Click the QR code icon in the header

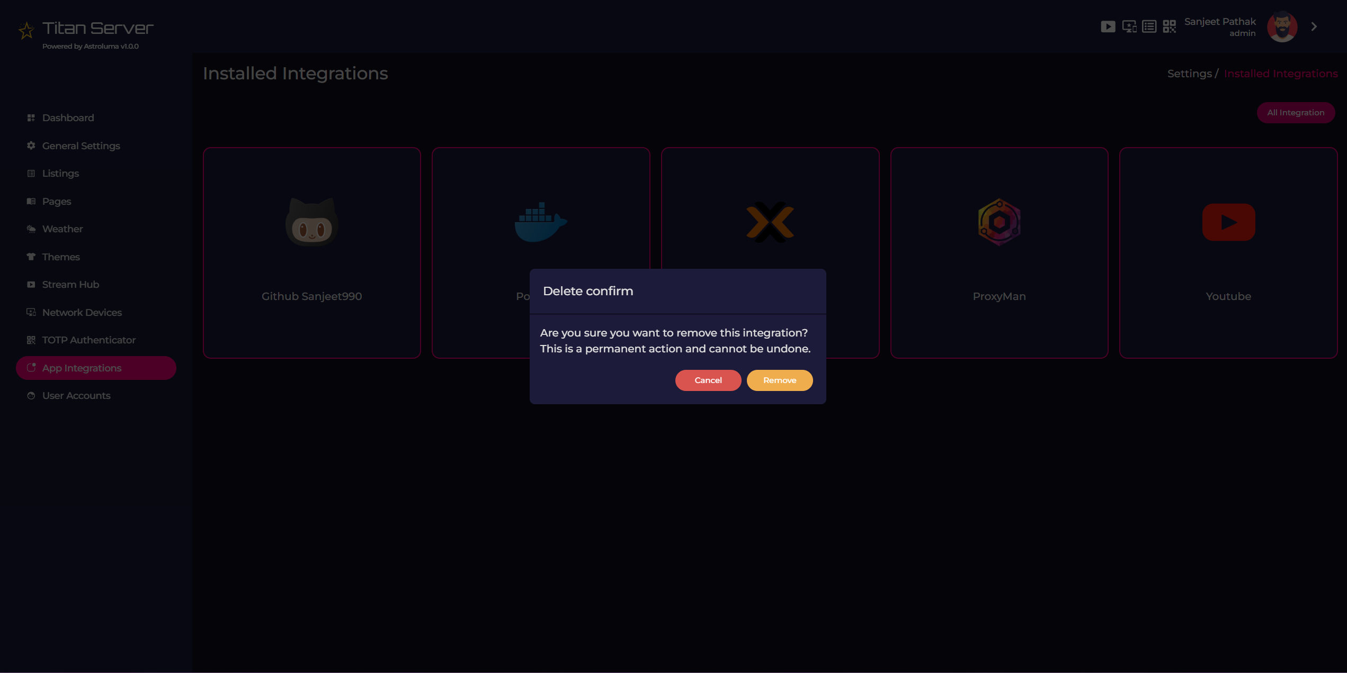[1169, 26]
